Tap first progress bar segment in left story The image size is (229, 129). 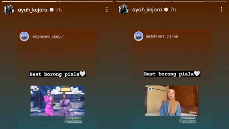[x=30, y=1]
